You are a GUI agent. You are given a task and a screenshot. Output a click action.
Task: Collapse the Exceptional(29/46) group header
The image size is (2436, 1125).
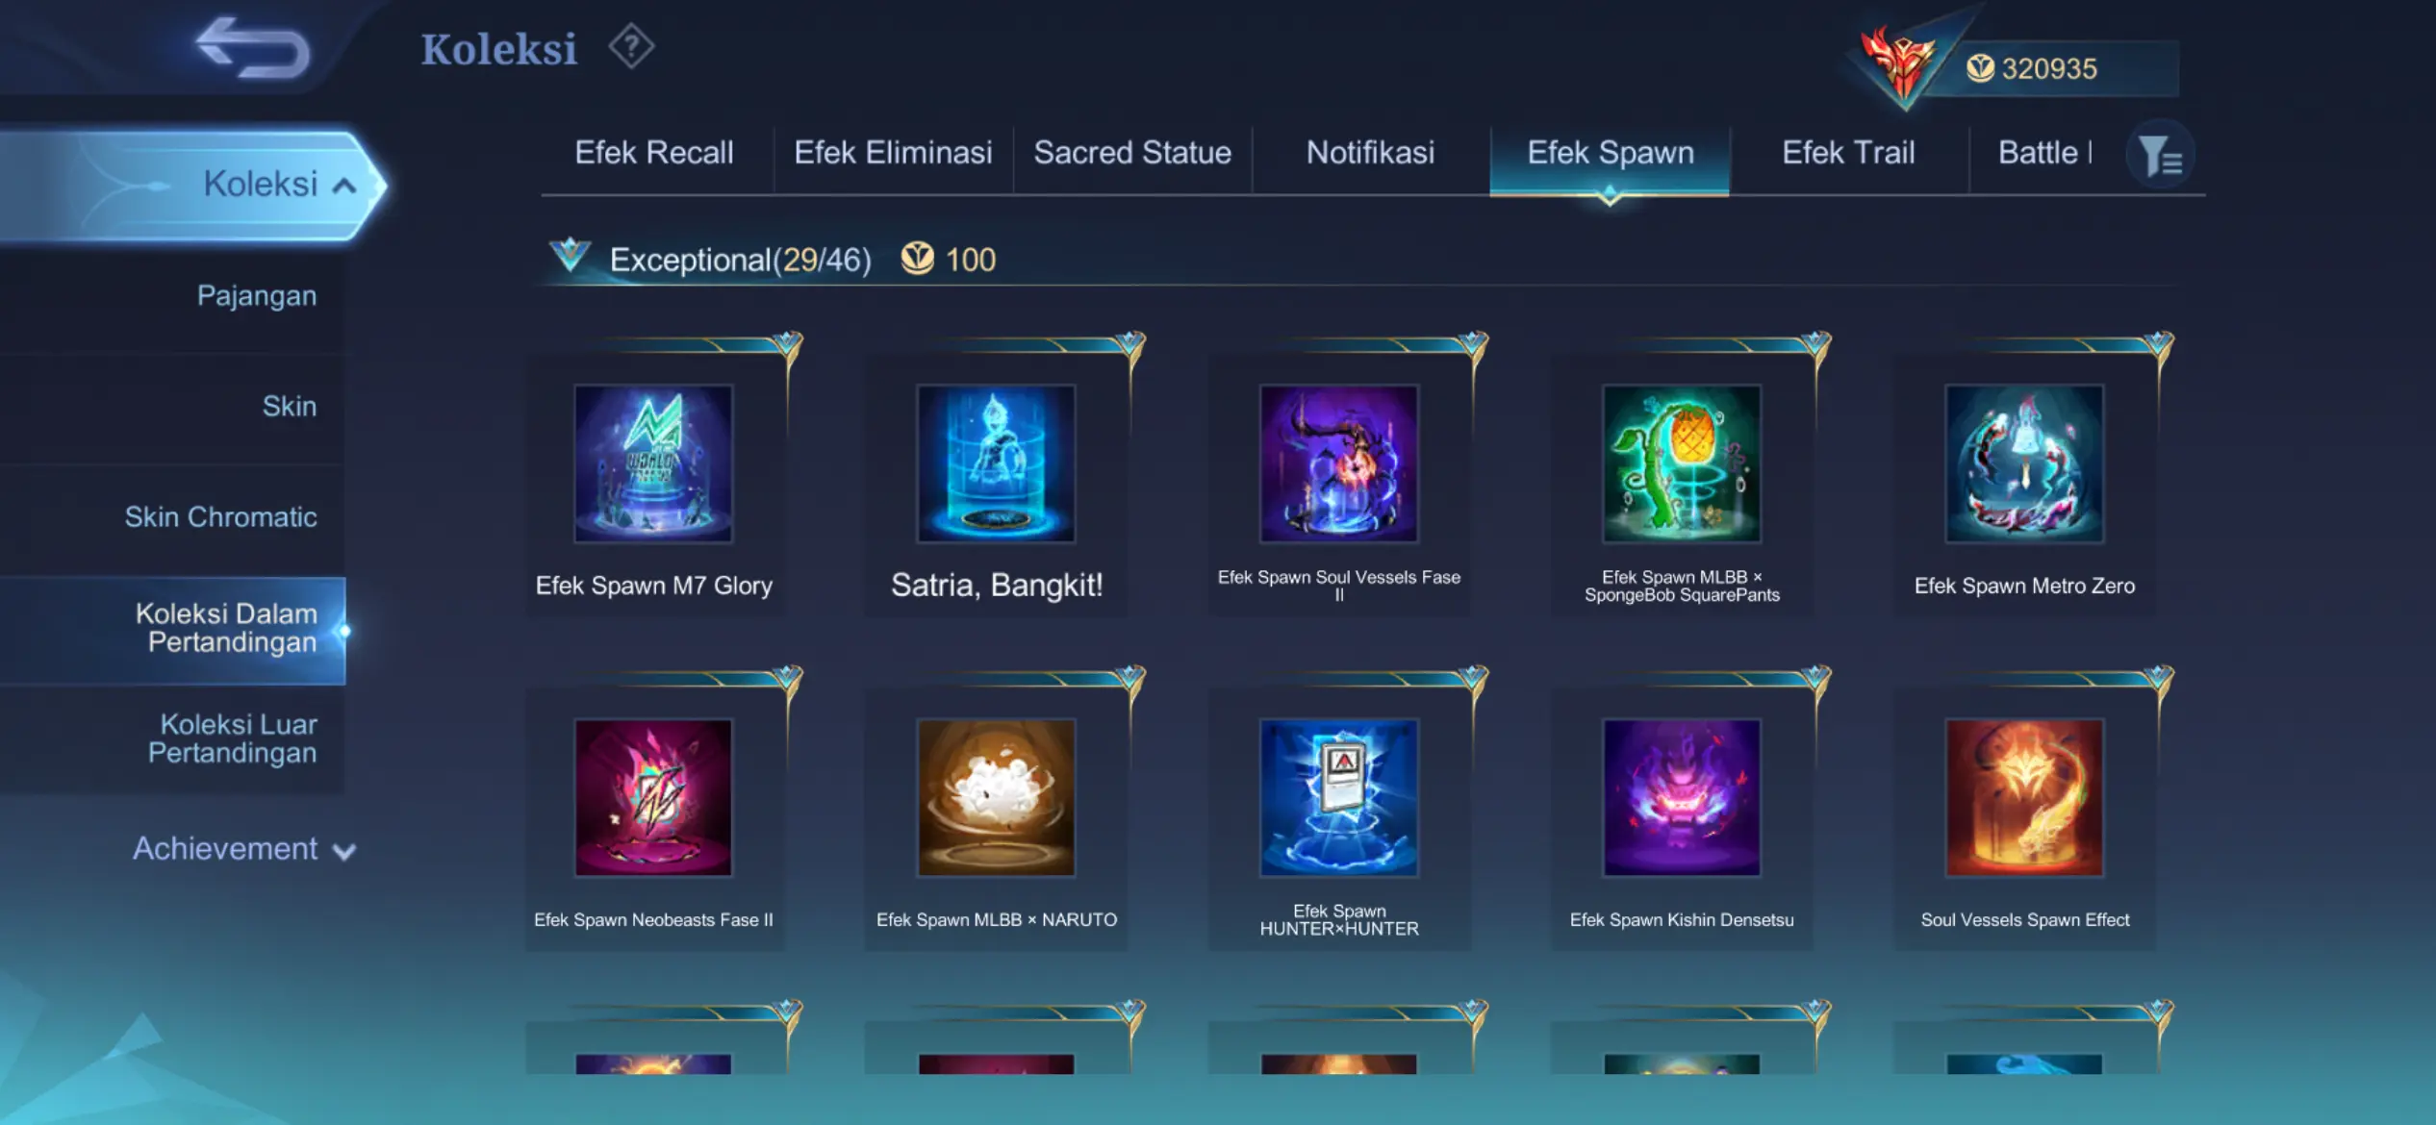click(569, 256)
